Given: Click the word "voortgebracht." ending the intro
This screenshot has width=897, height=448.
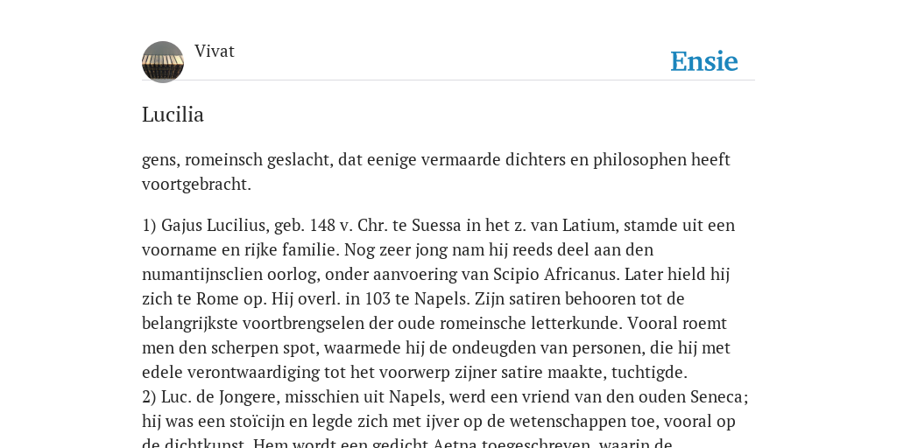Looking at the screenshot, I should [197, 185].
